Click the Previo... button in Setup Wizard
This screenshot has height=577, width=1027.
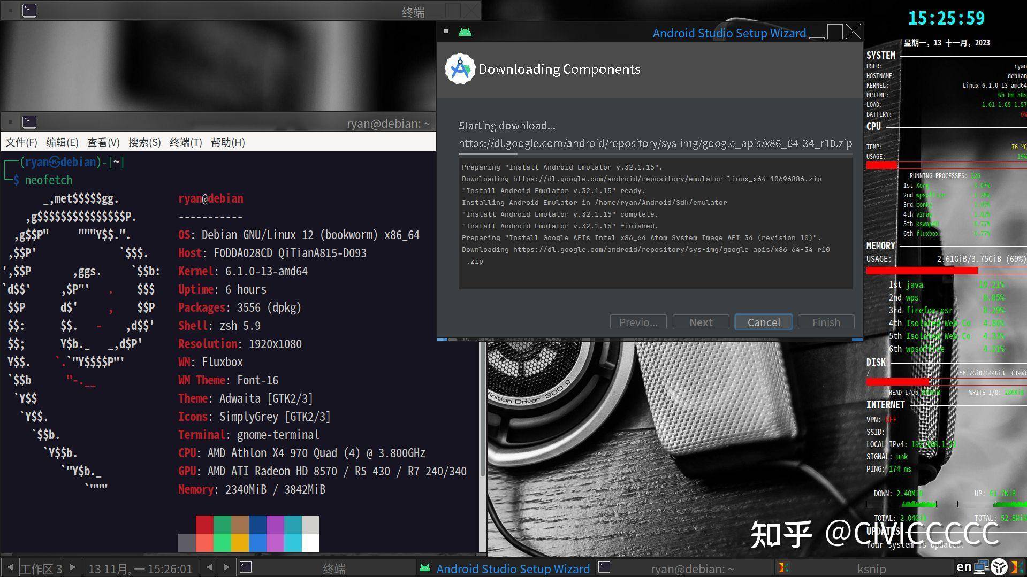pos(638,322)
